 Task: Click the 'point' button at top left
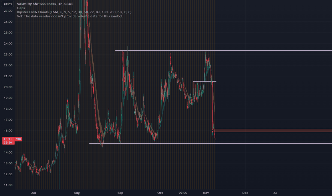click(x=7, y=4)
